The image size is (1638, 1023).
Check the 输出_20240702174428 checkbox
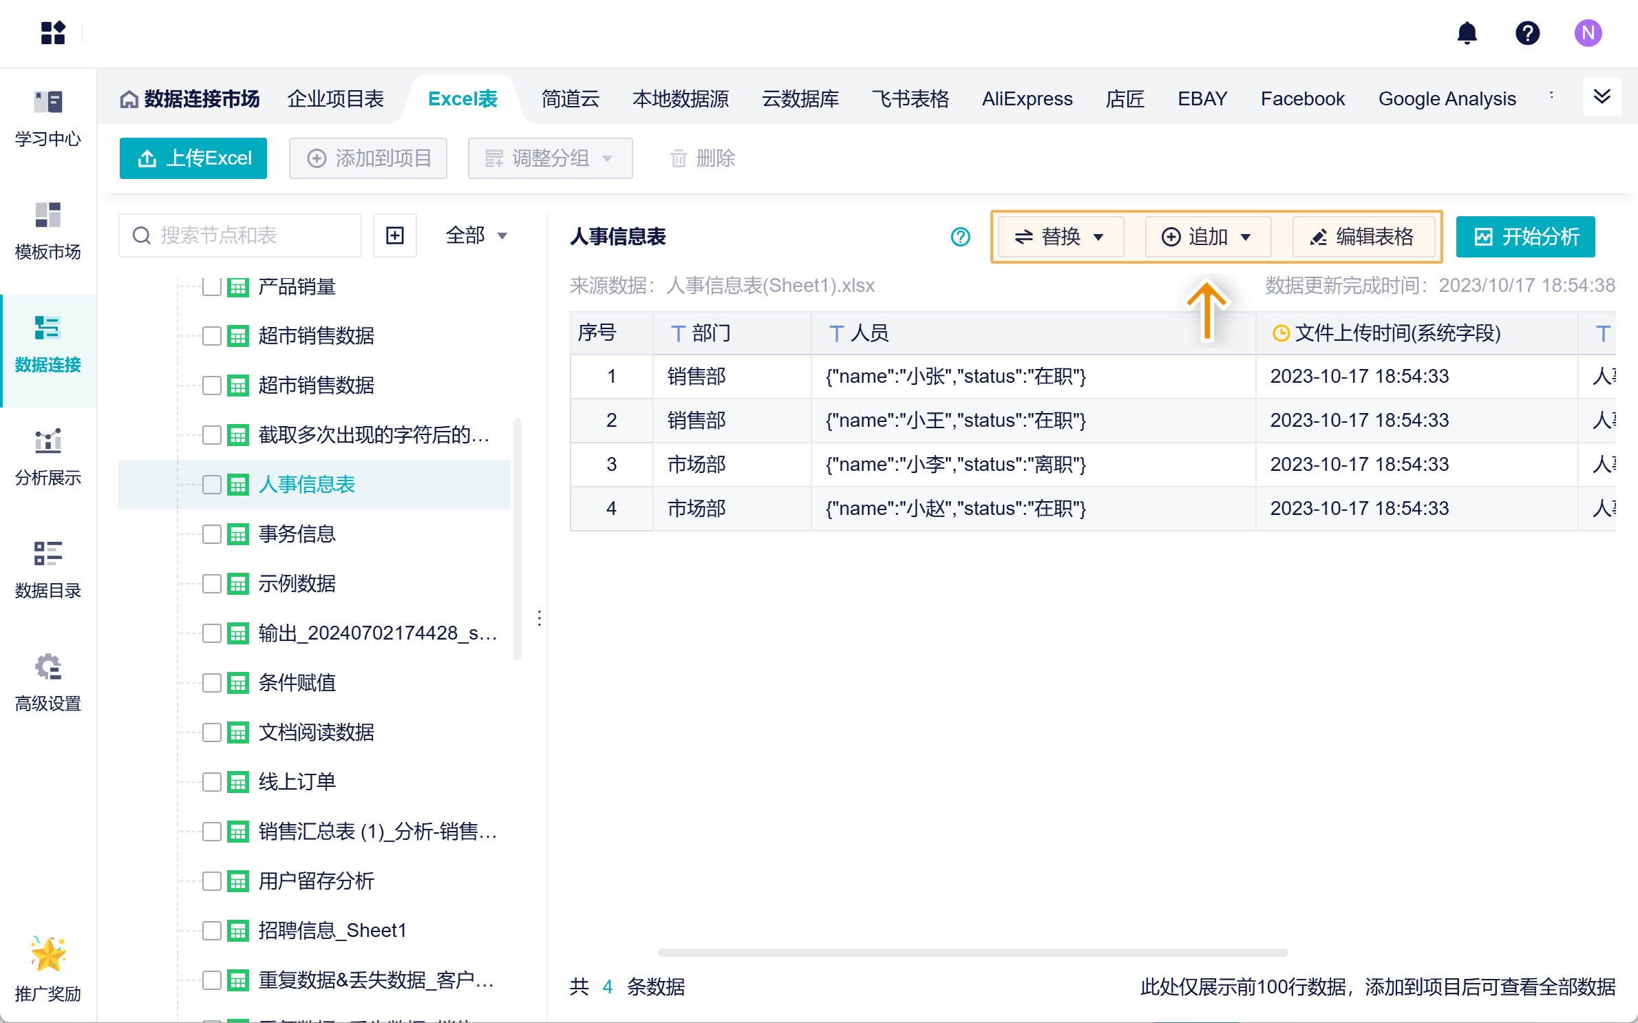212,633
